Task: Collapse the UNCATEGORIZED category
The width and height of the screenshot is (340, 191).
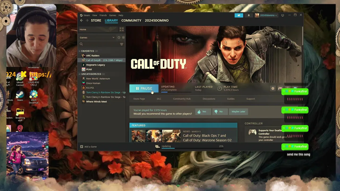Action: [x=80, y=74]
